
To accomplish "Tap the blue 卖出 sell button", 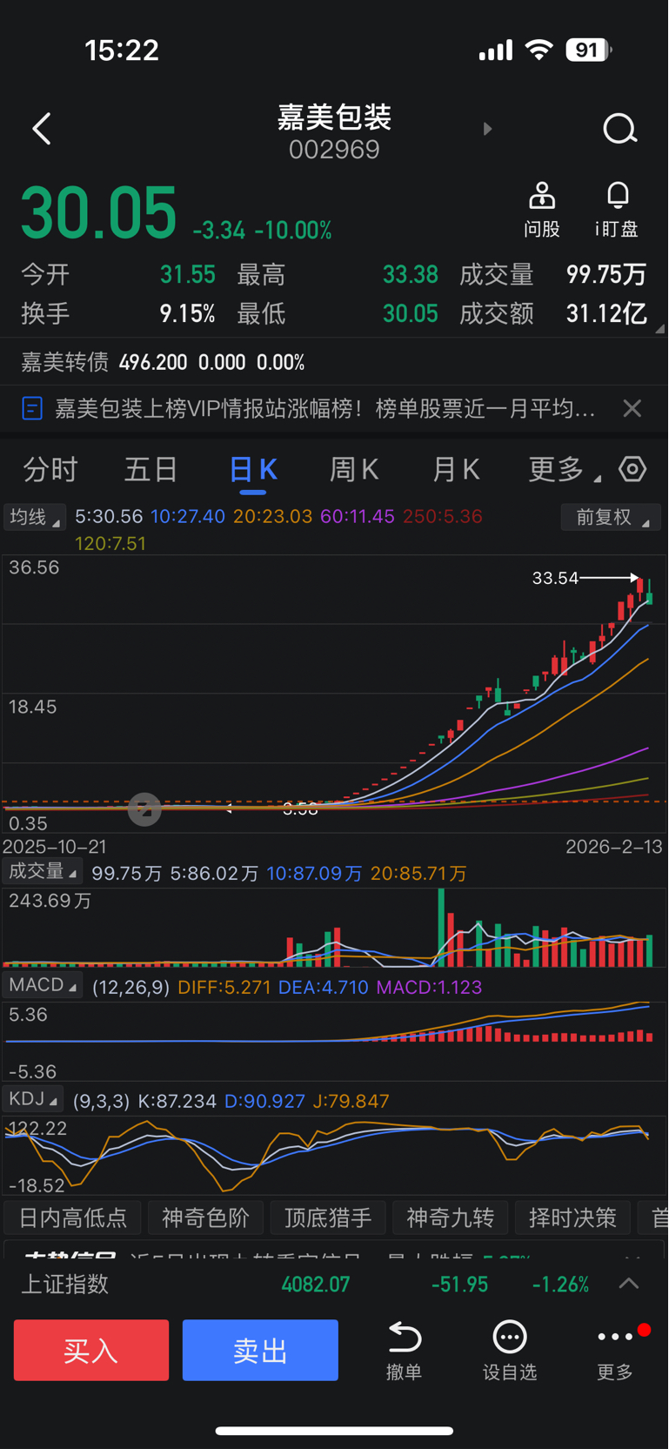I will (x=260, y=1350).
